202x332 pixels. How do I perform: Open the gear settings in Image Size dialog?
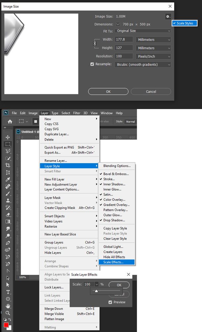click(168, 16)
